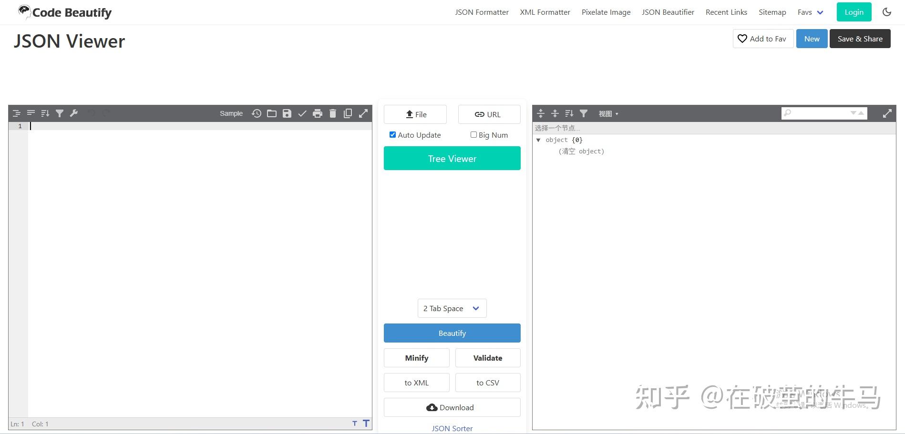Toggle dark mode moon icon
This screenshot has width=905, height=434.
pyautogui.click(x=887, y=12)
